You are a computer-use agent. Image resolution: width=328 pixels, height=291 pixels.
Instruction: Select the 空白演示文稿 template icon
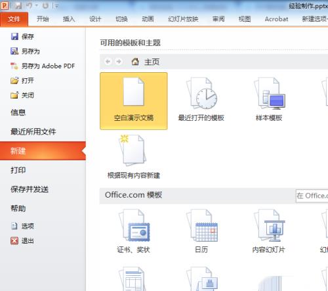click(134, 91)
